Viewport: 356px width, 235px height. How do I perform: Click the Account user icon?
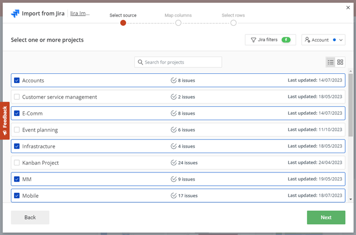[x=308, y=40]
